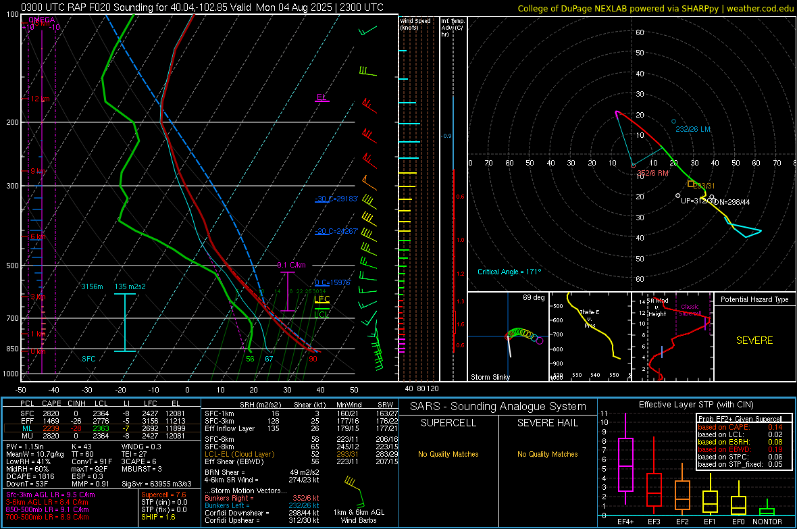Click the 'Sfc-3km AGL LR = 9.5 C/km' line

[51, 495]
